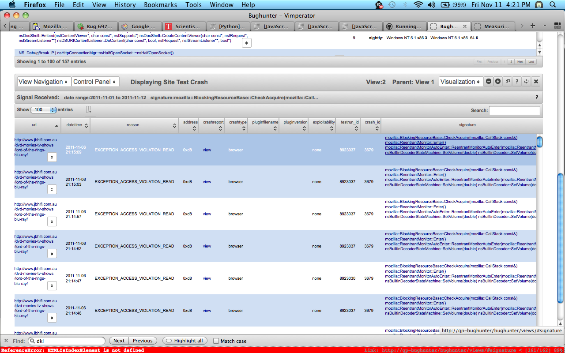Screen dimensions: 565x353
Task: Click the table Search input field
Action: click(x=514, y=110)
